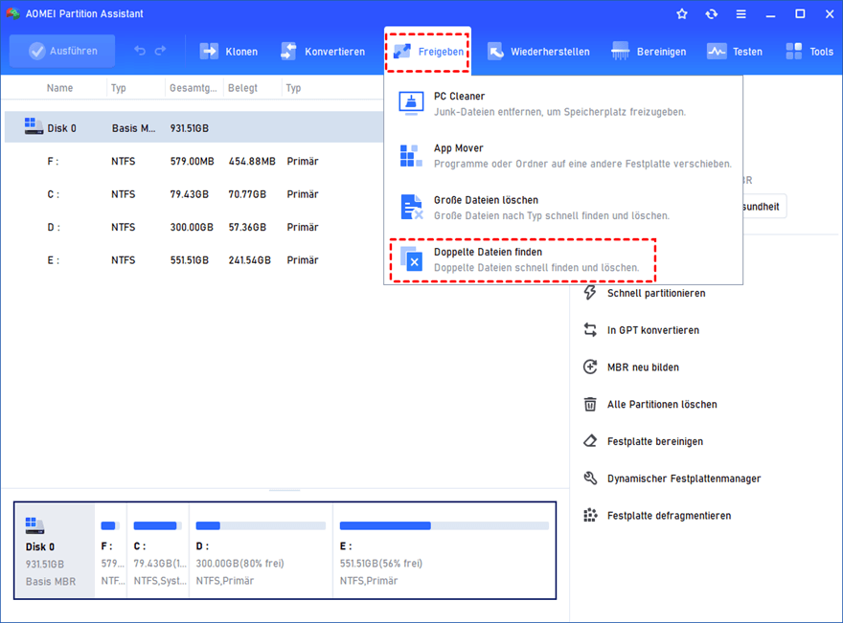
Task: Click the eraser icon for Festplatte bereinigen
Action: click(590, 441)
